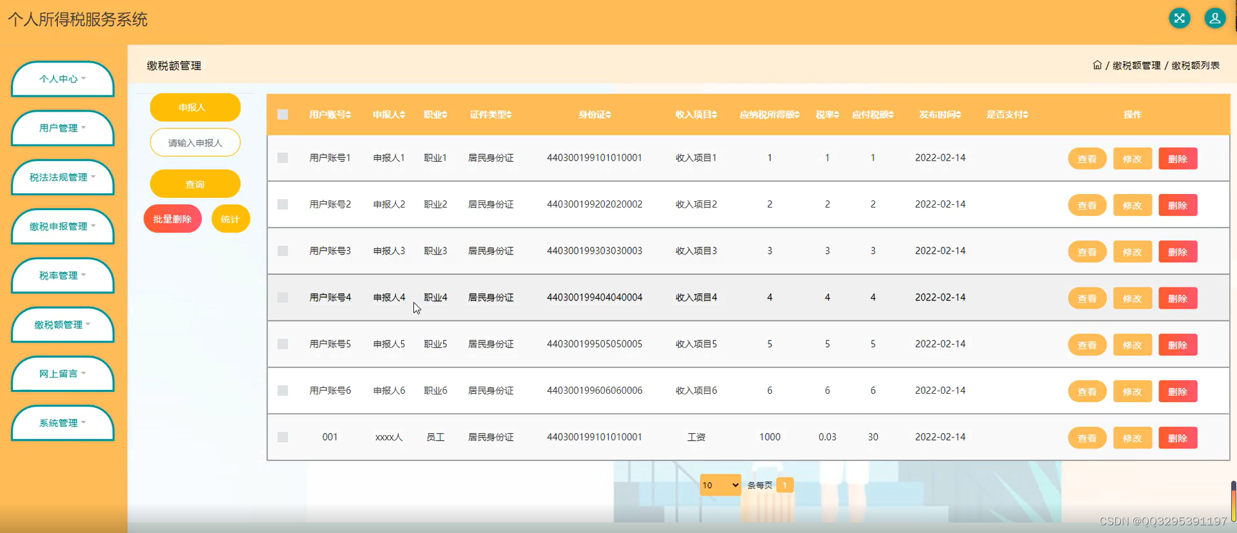Check the row for 用户账号2
Image resolution: width=1237 pixels, height=533 pixels.
click(282, 204)
